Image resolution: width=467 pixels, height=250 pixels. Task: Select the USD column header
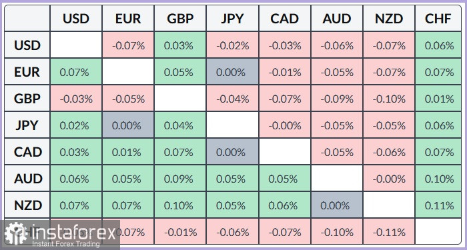click(76, 19)
